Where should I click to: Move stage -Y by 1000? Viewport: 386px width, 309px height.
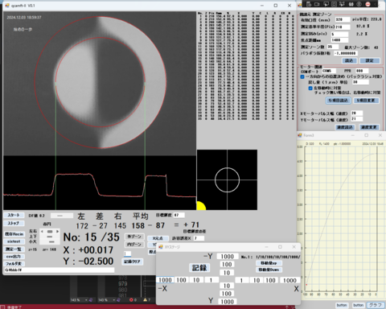(227, 257)
